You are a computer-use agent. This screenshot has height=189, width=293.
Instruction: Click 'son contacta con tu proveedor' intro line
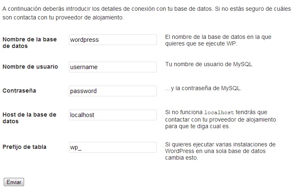pos(63,18)
